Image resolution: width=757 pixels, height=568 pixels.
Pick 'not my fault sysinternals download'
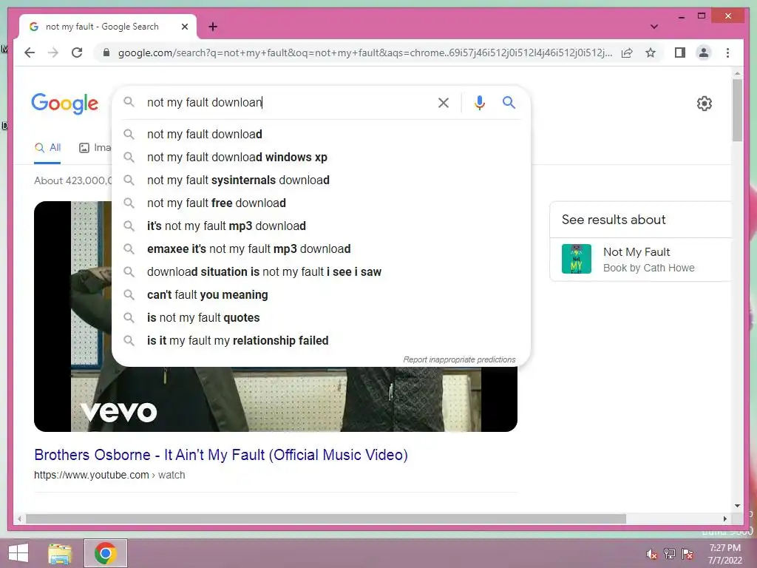tap(321, 180)
